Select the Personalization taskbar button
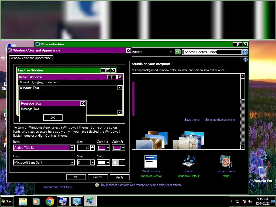 [90, 201]
